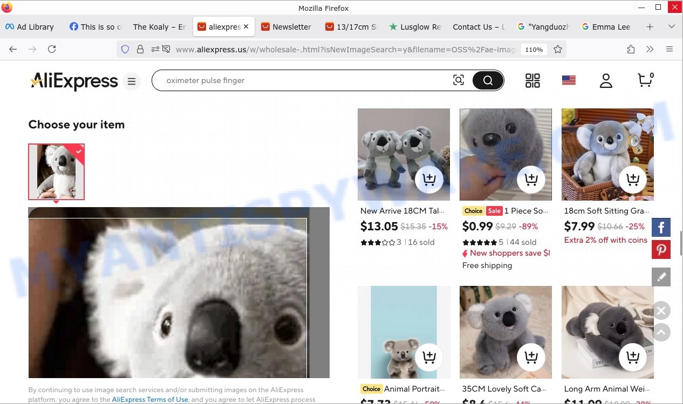Add the $0.99 koala to cart
The width and height of the screenshot is (683, 404).
[x=531, y=180]
